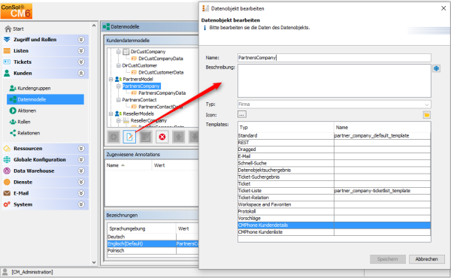Screen dimensions: 451x278
Task: Click the globe icon beside Beschreibung field
Action: [x=436, y=68]
